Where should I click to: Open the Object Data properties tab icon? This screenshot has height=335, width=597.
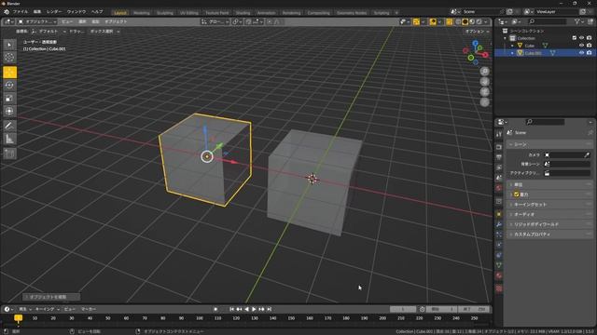pos(499,265)
